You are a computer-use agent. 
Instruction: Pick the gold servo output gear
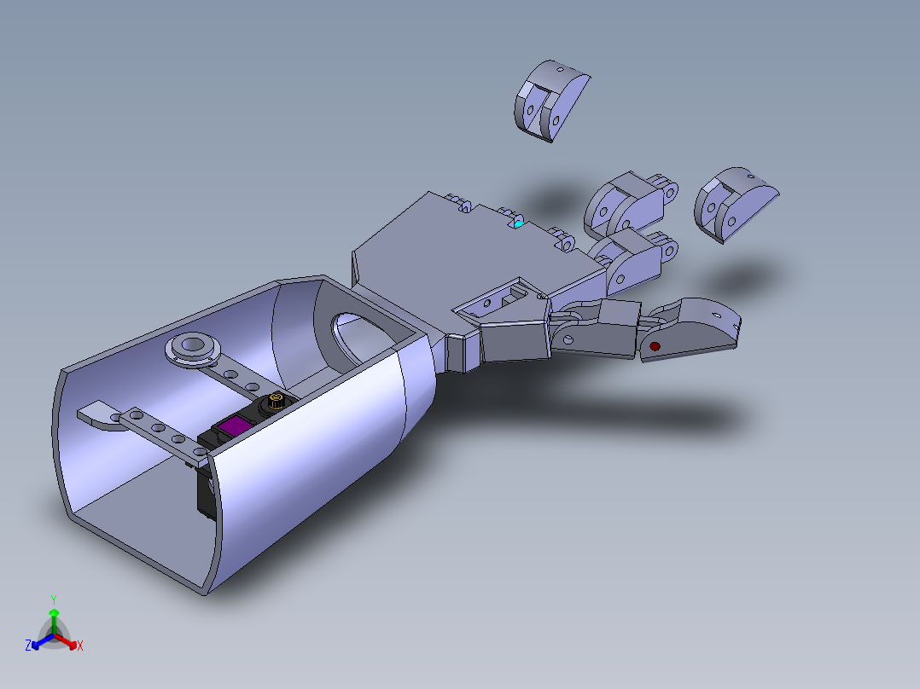point(275,402)
